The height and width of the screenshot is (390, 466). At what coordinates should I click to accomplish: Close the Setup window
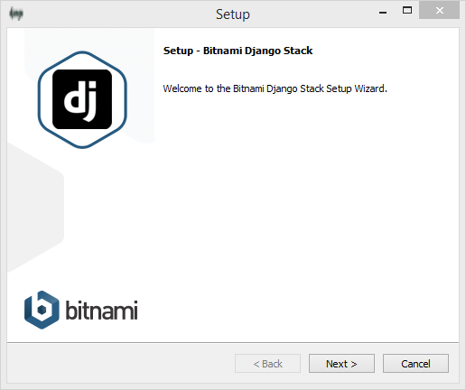point(440,11)
